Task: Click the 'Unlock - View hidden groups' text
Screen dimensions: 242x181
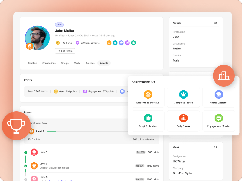Action: (x=54, y=168)
